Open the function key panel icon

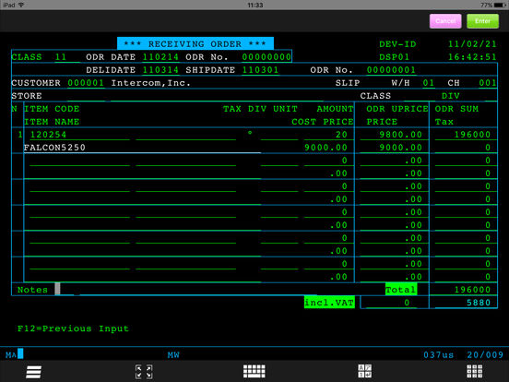[364, 371]
